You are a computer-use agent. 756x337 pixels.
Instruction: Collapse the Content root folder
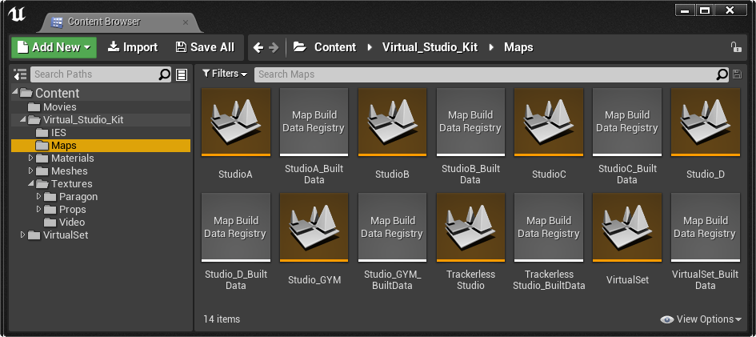[15, 91]
